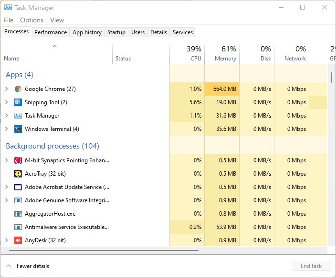Image resolution: width=336 pixels, height=278 pixels.
Task: Select the AggregatorHost.exe row name
Action: pyautogui.click(x=50, y=214)
